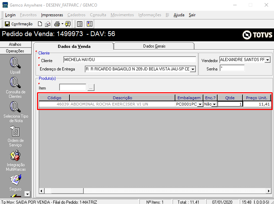Click the 07/01/2020 date in status bar
This screenshot has height=204, width=274.
pos(222,202)
